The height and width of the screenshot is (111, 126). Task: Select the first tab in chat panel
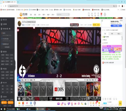pyautogui.click(x=105, y=34)
